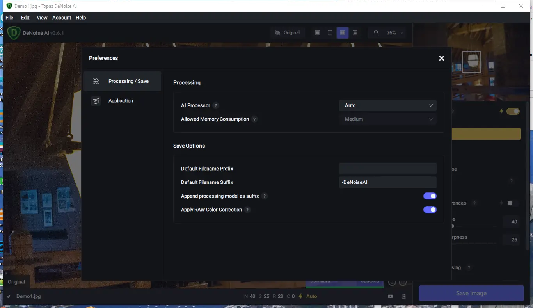
Task: Click the DeNoise AI shield logo
Action: (14, 33)
